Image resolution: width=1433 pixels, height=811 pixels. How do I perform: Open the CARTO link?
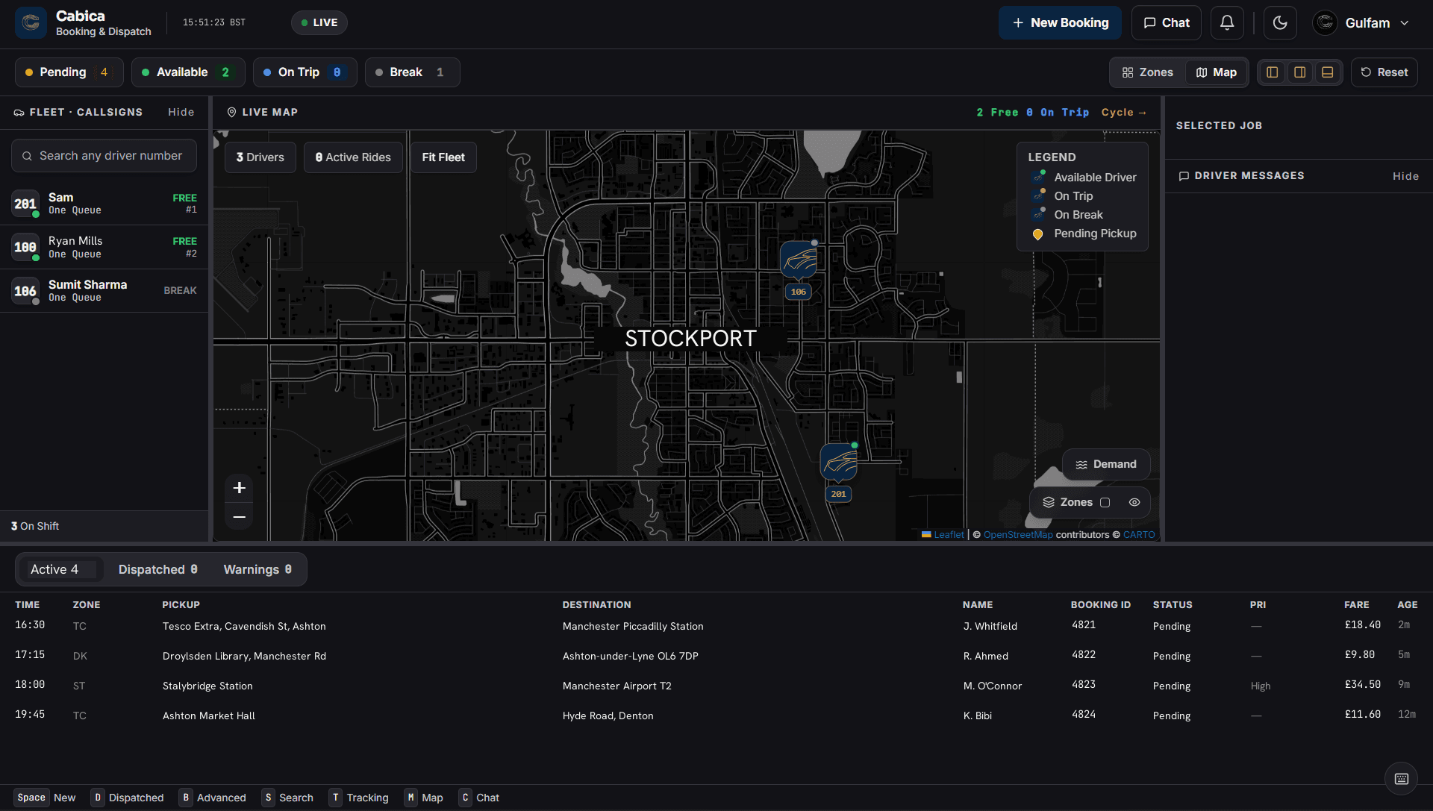pos(1139,534)
